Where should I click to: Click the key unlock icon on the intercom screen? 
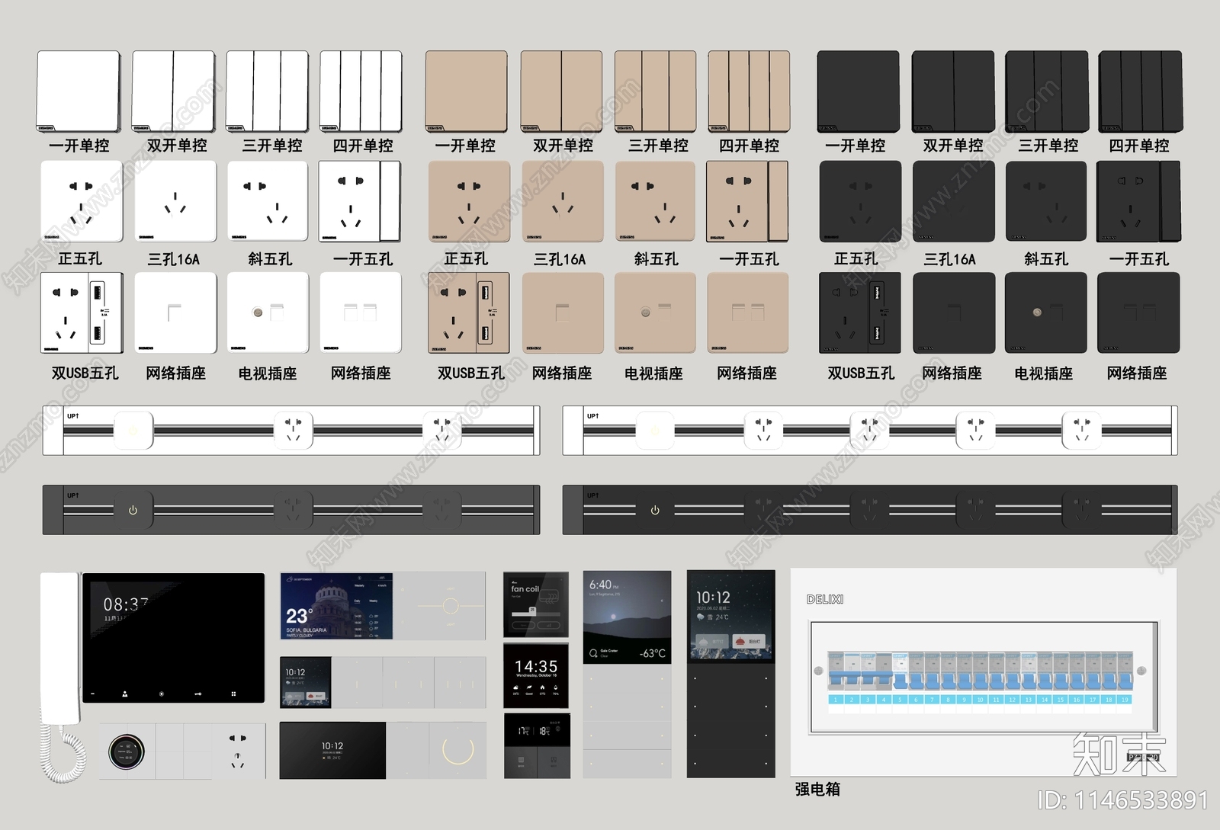click(x=197, y=694)
